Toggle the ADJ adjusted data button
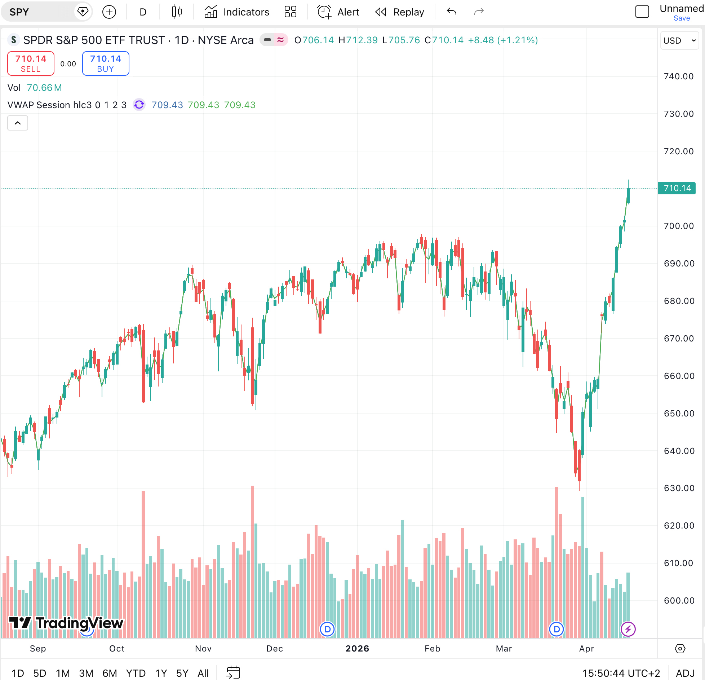The width and height of the screenshot is (705, 680). [x=685, y=673]
